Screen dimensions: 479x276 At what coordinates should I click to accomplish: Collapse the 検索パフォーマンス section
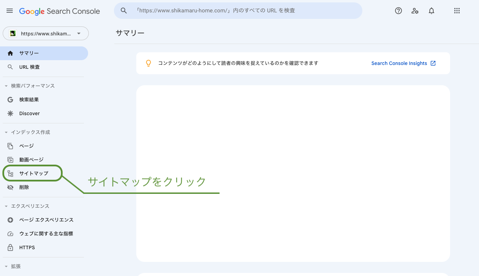click(x=6, y=86)
